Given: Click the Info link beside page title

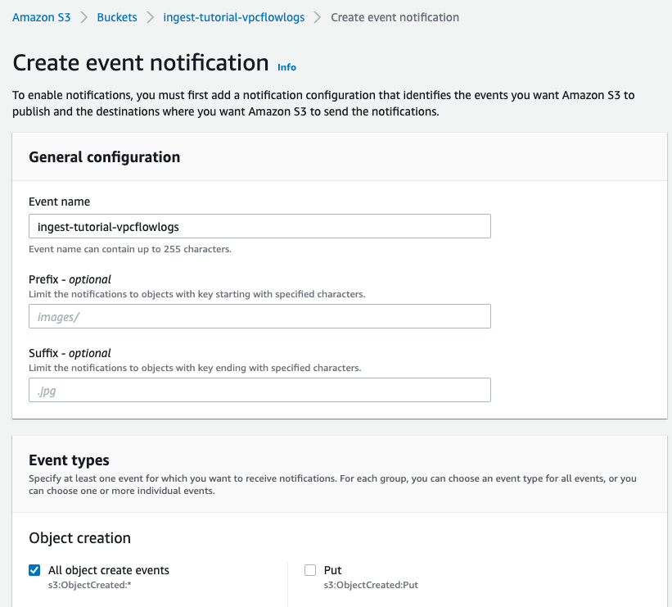Looking at the screenshot, I should click(286, 67).
